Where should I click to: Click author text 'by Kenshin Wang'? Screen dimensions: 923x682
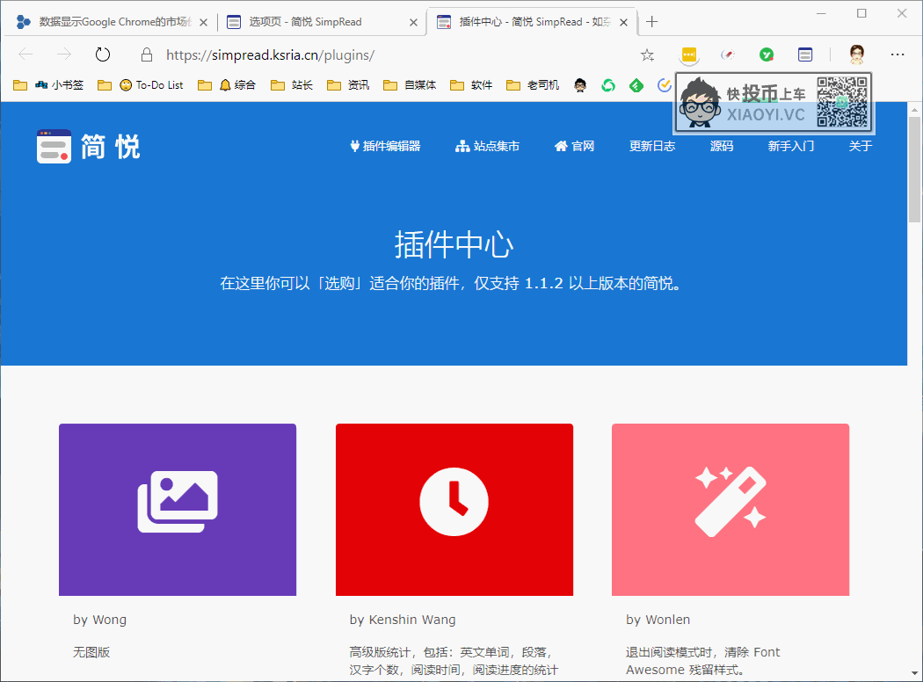point(403,620)
